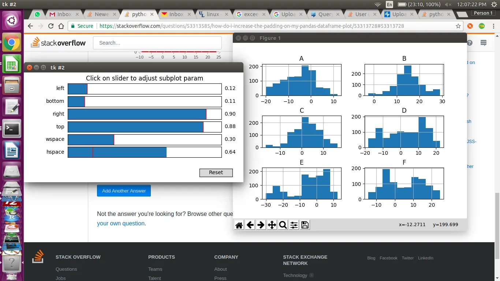Switch to the WhatsApp tab

pyautogui.click(x=37, y=14)
